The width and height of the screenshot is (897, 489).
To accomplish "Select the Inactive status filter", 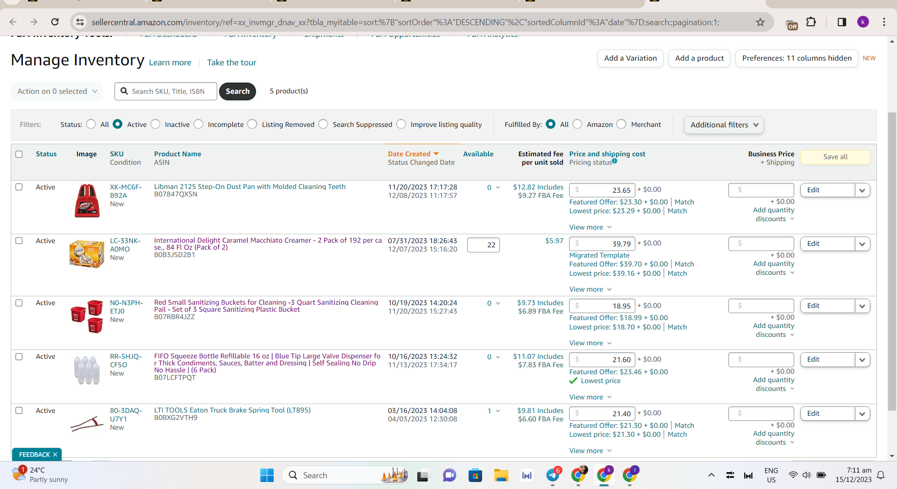I will click(x=156, y=124).
